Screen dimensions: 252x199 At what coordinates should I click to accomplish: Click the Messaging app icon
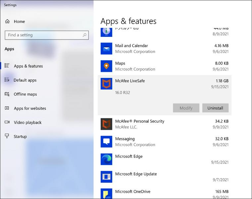click(106, 142)
